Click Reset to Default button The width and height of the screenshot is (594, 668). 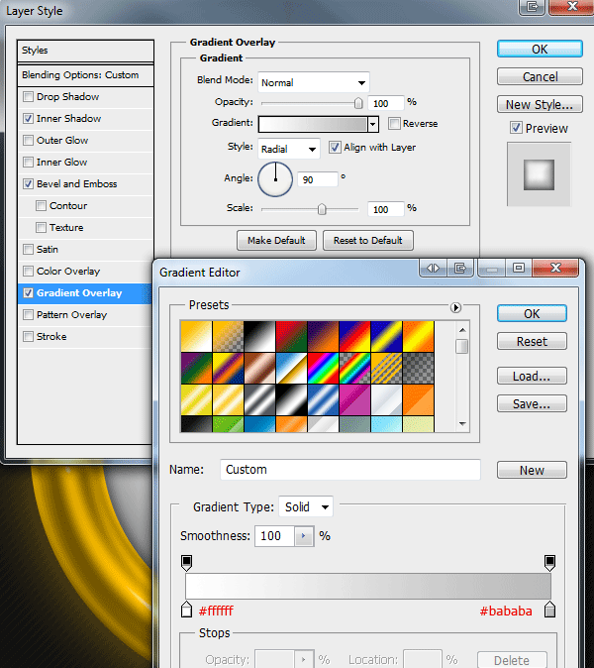click(x=368, y=240)
